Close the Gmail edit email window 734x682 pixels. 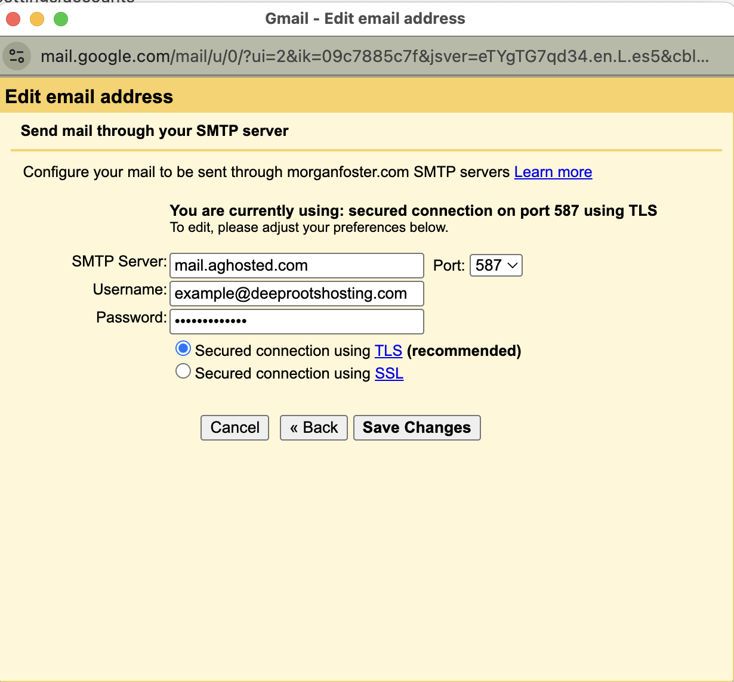13,19
